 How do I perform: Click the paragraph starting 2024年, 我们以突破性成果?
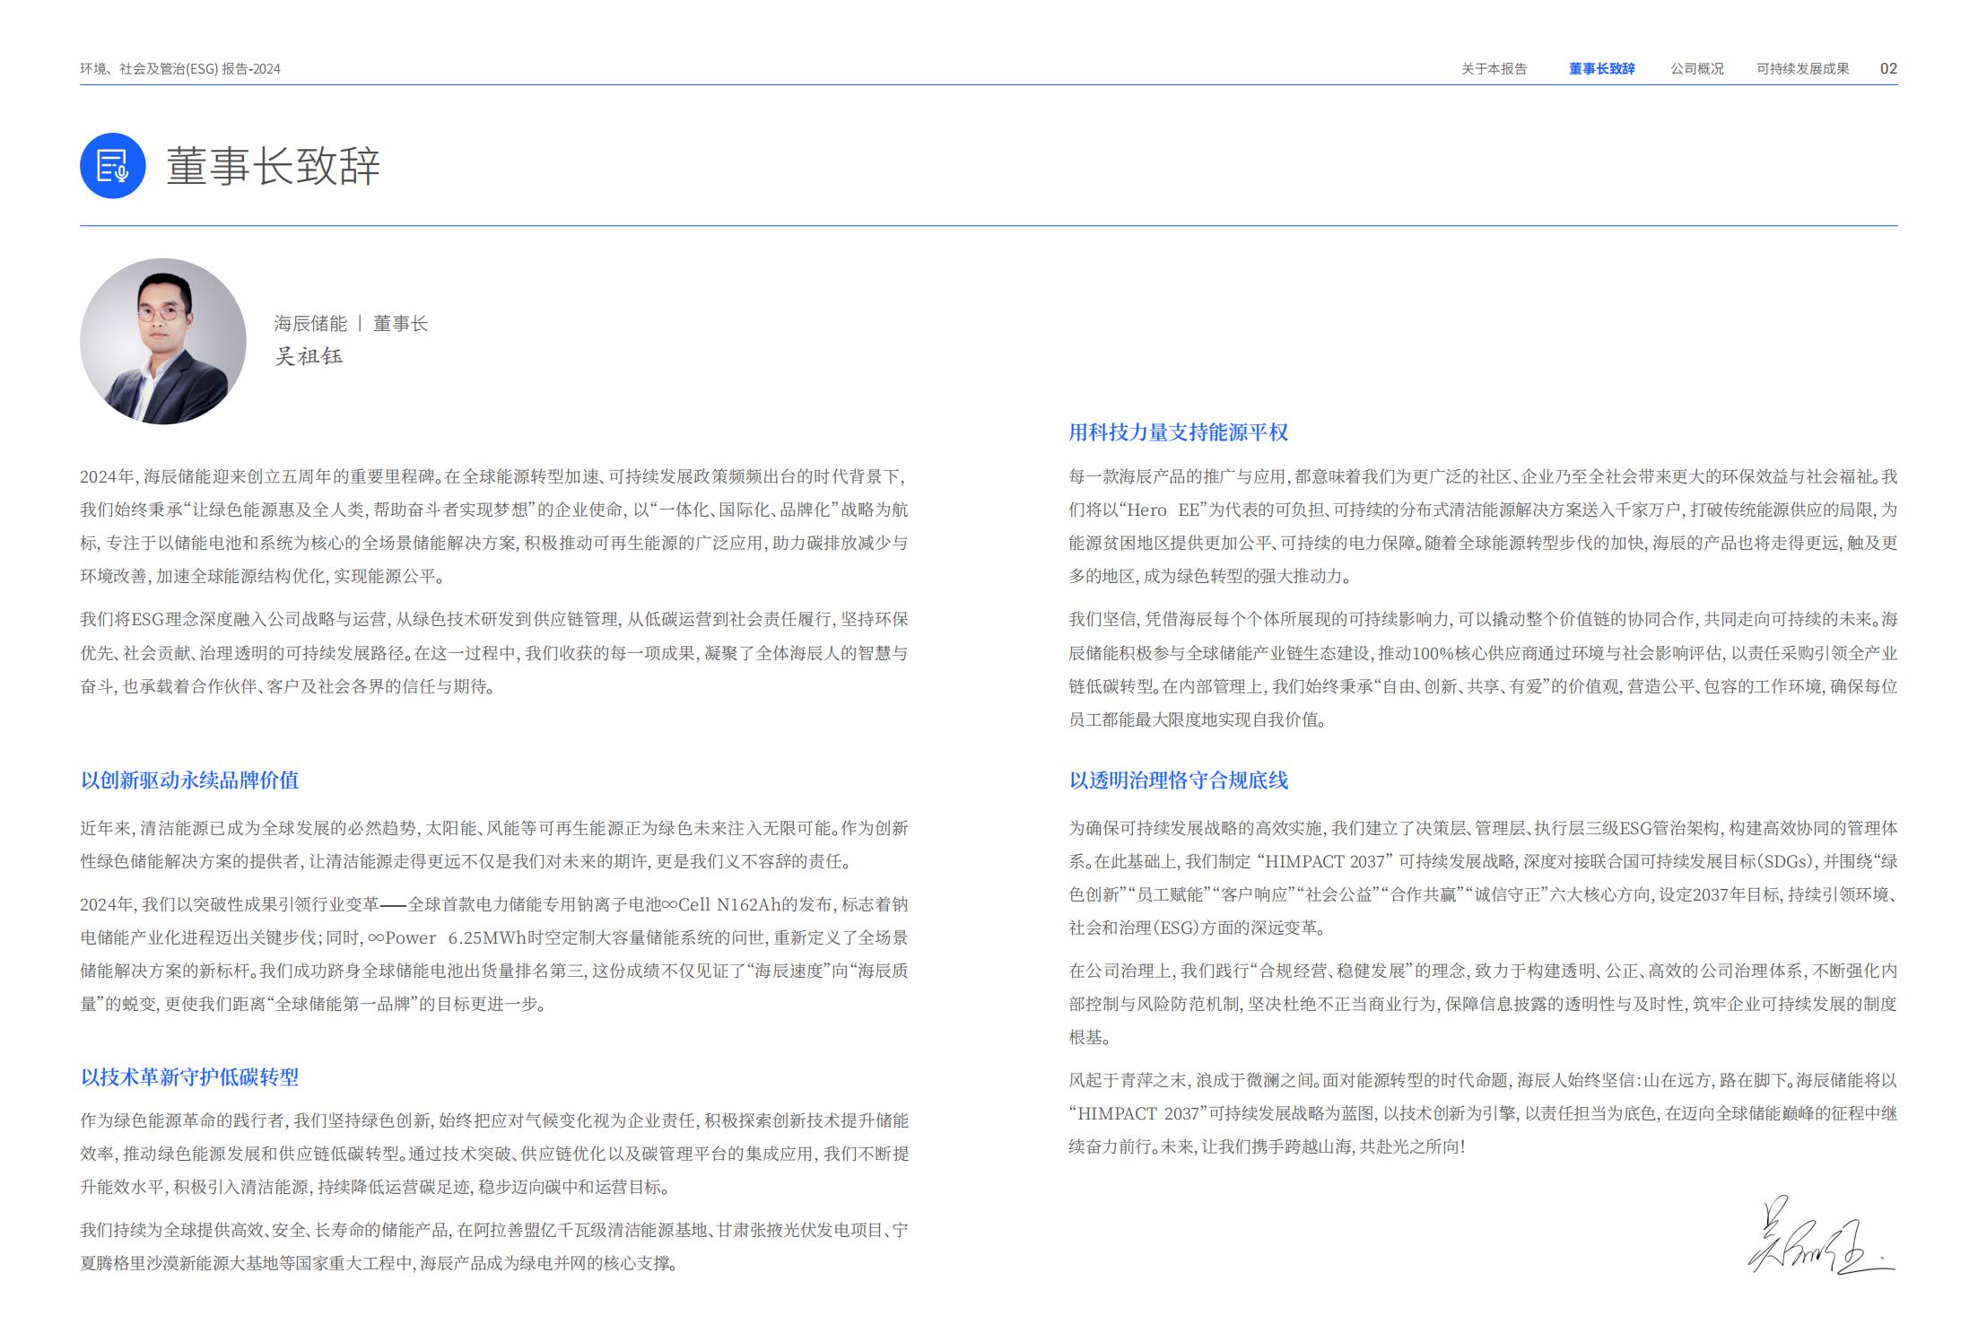[x=494, y=954]
